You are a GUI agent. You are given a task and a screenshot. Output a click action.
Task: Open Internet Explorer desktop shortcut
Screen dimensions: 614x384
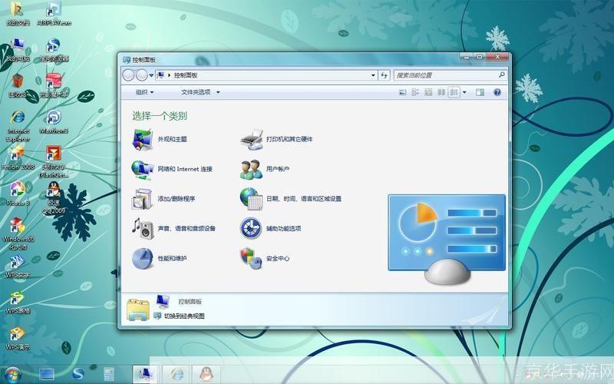(x=18, y=126)
